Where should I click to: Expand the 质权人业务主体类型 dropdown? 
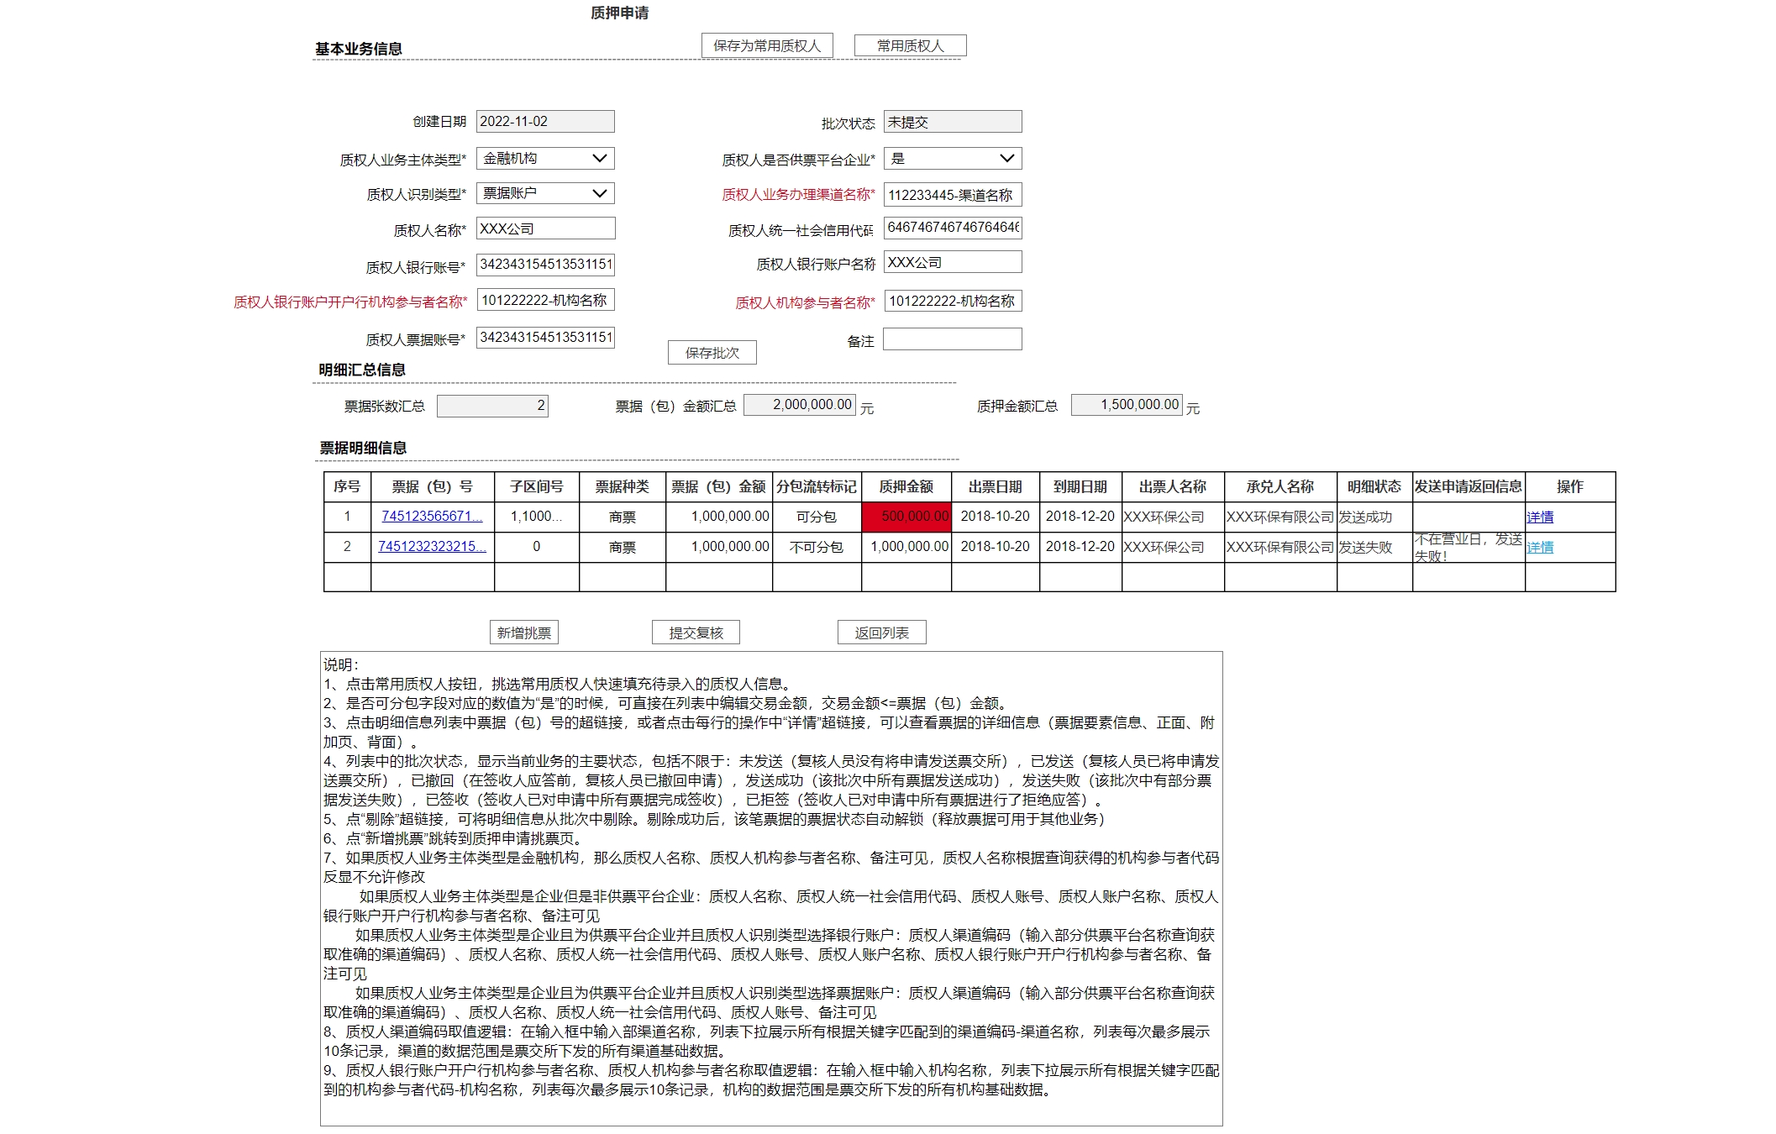point(545,158)
